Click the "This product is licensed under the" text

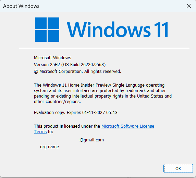click(x=67, y=126)
